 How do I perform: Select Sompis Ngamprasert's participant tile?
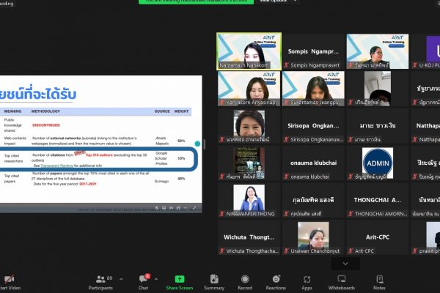click(313, 51)
